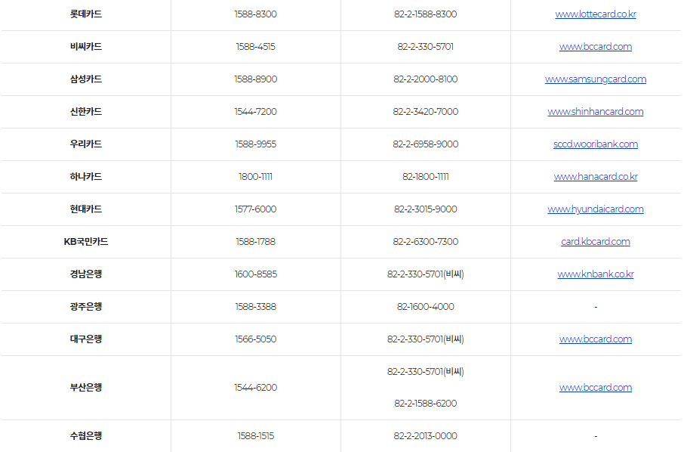Select the 롯데카드 row name
687x452 pixels.
pyautogui.click(x=86, y=14)
